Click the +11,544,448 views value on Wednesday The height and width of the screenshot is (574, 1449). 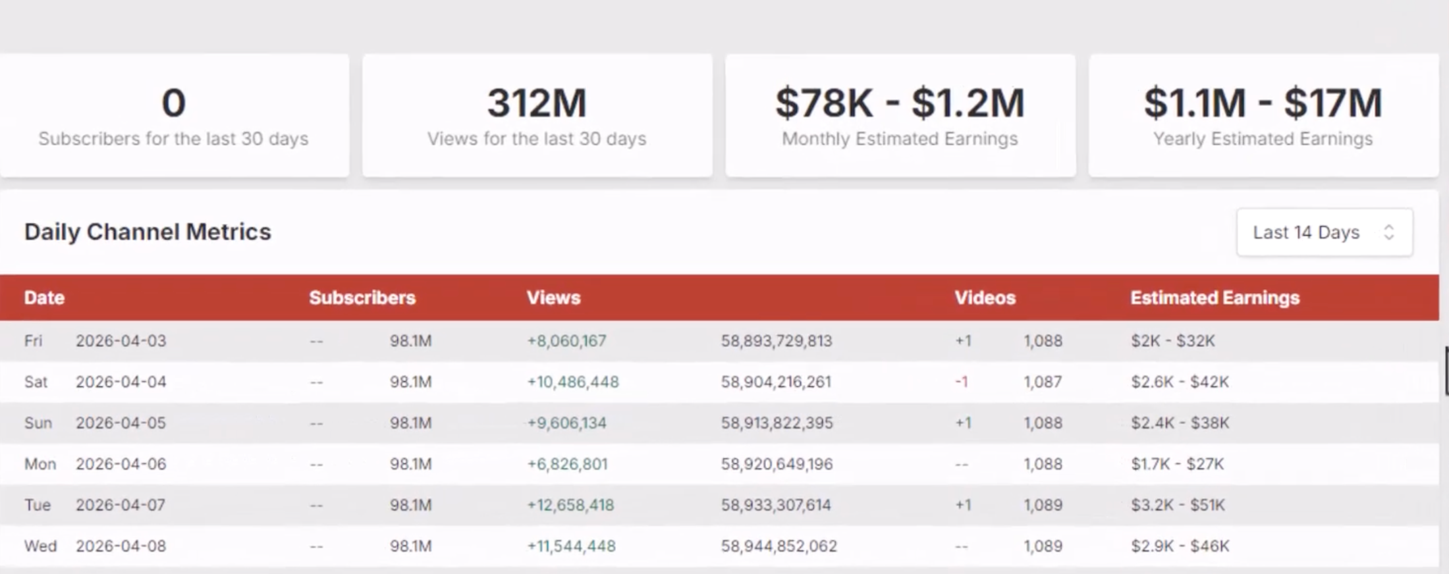tap(571, 546)
